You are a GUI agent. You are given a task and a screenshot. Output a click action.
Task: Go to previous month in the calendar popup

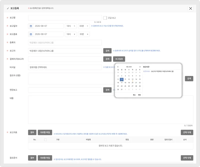[x=118, y=67]
